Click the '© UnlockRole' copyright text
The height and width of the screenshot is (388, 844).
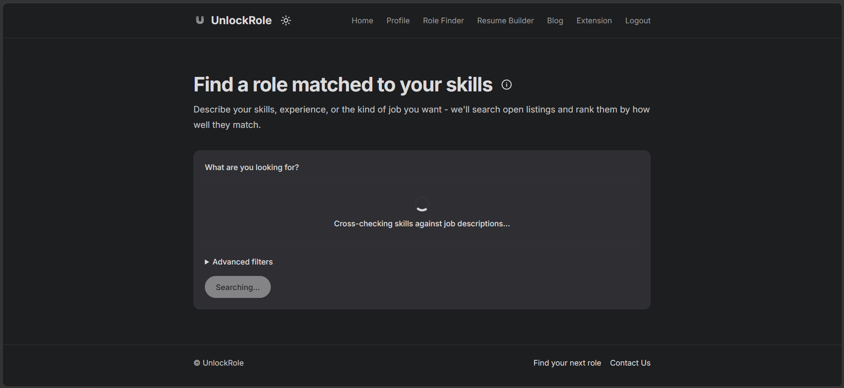(218, 363)
